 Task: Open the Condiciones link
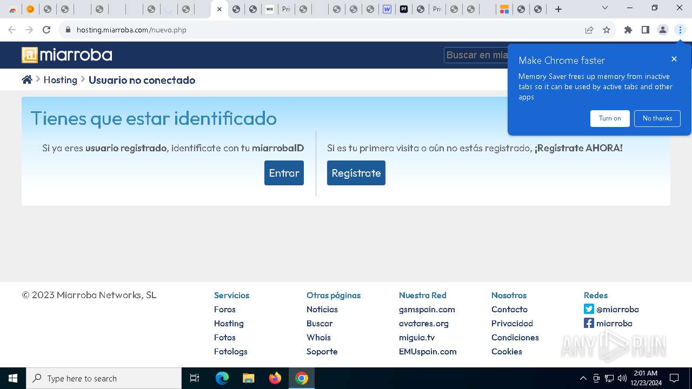pyautogui.click(x=515, y=337)
